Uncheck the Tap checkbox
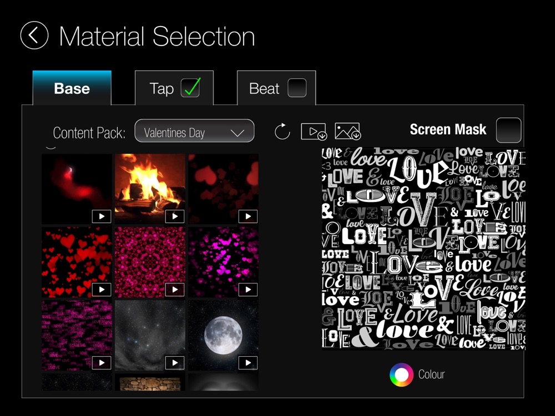Screen dimensions: 555x416 pyautogui.click(x=190, y=88)
